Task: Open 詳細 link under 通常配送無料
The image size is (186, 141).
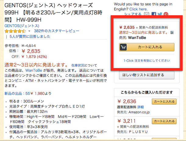Action: click(x=141, y=107)
